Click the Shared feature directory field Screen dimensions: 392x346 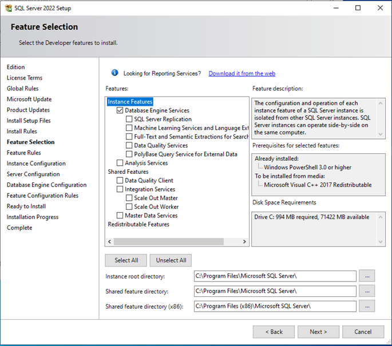(275, 291)
